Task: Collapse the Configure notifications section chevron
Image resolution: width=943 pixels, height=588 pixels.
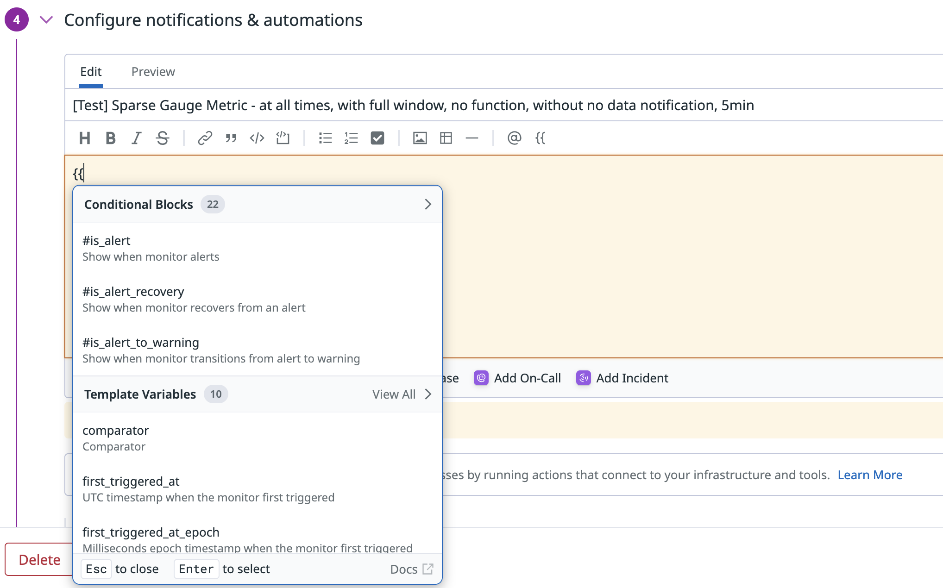Action: (x=46, y=20)
